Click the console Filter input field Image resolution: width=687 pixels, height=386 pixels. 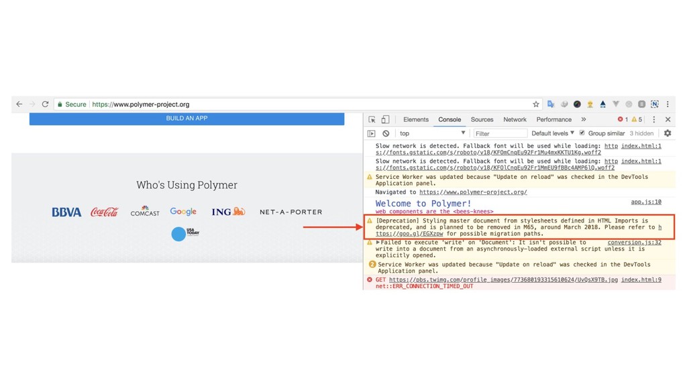(500, 133)
